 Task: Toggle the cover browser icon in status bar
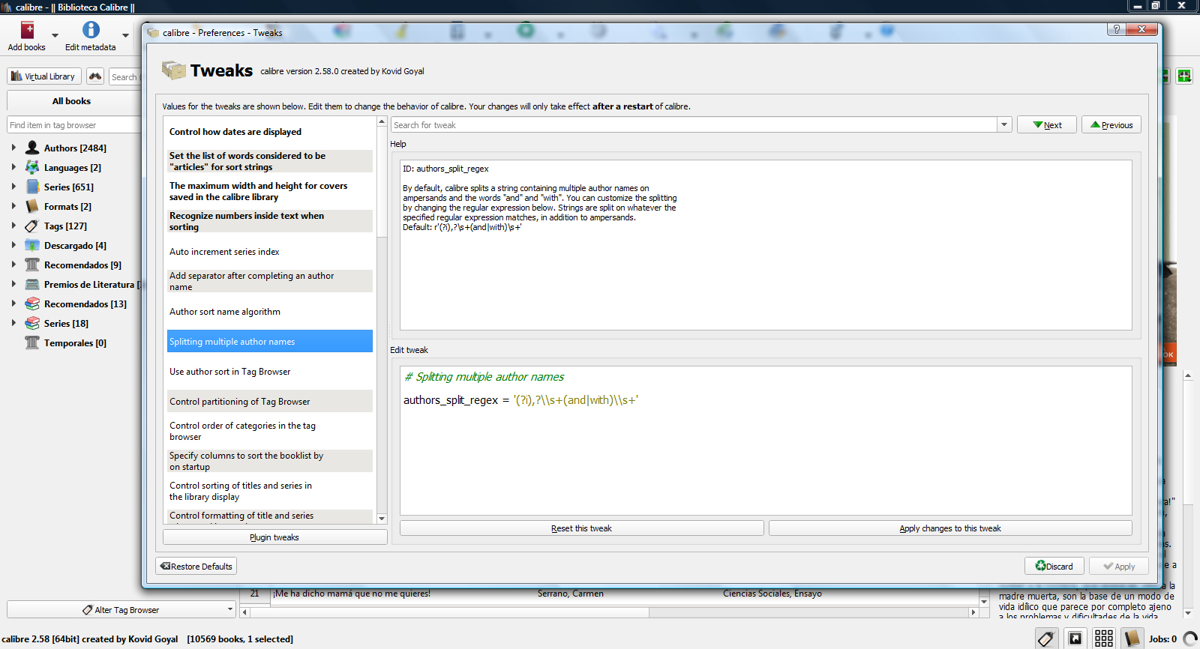(1075, 639)
